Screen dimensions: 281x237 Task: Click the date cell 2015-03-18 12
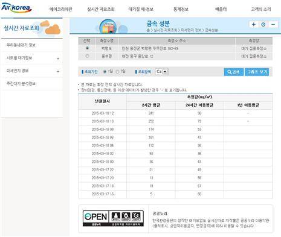(x=103, y=113)
